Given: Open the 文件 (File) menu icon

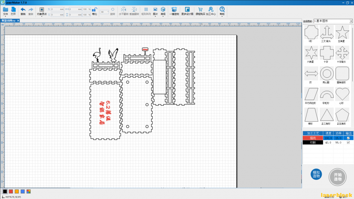Looking at the screenshot, I should tap(5, 10).
